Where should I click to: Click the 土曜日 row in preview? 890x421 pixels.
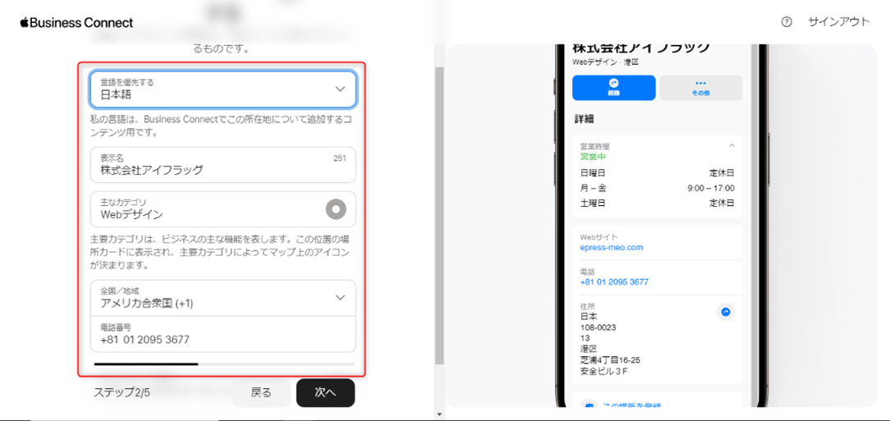point(658,204)
